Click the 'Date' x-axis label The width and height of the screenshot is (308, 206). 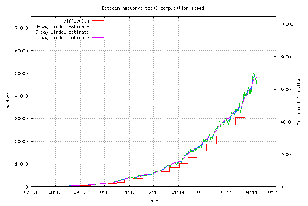(153, 200)
